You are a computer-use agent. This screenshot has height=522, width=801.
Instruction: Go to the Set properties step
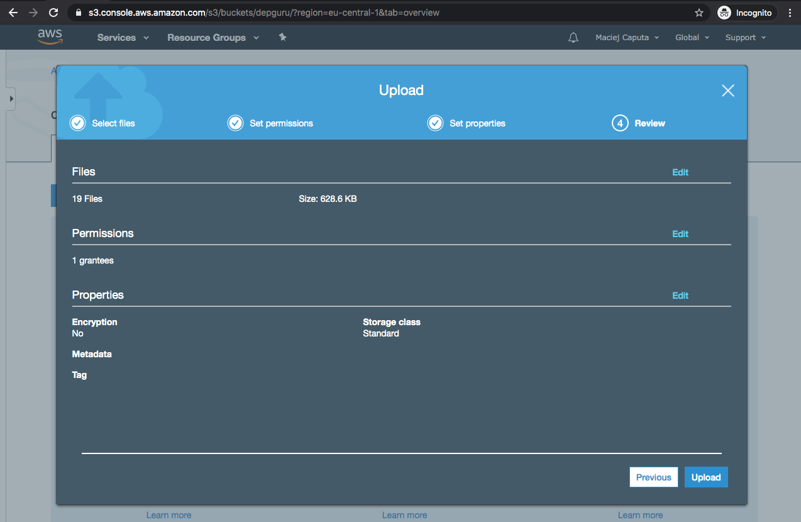pyautogui.click(x=467, y=123)
